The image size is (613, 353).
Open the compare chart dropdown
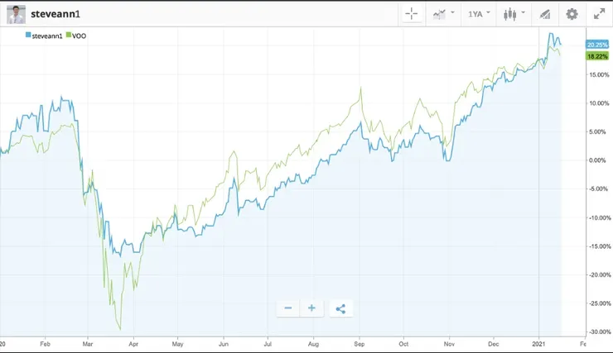[x=442, y=14]
